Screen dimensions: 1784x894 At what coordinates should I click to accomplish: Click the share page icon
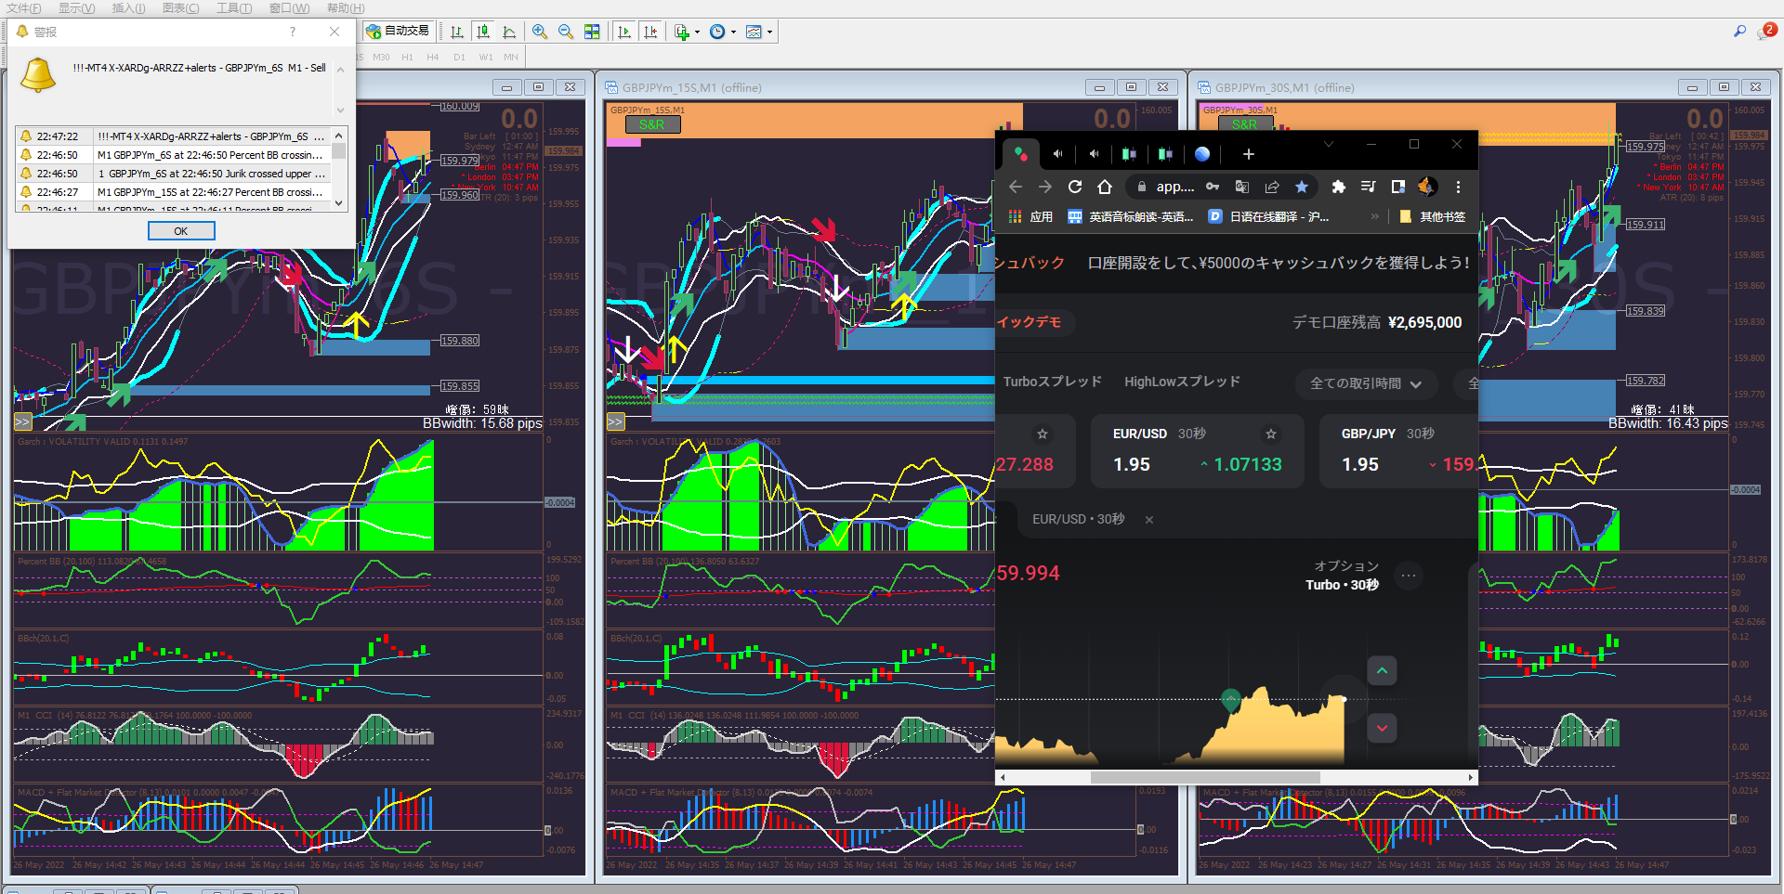point(1272,187)
